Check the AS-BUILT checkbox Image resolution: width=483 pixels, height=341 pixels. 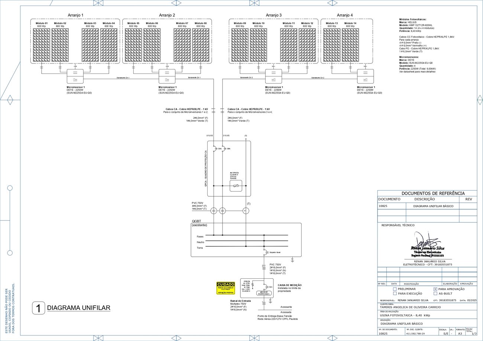[435, 294]
